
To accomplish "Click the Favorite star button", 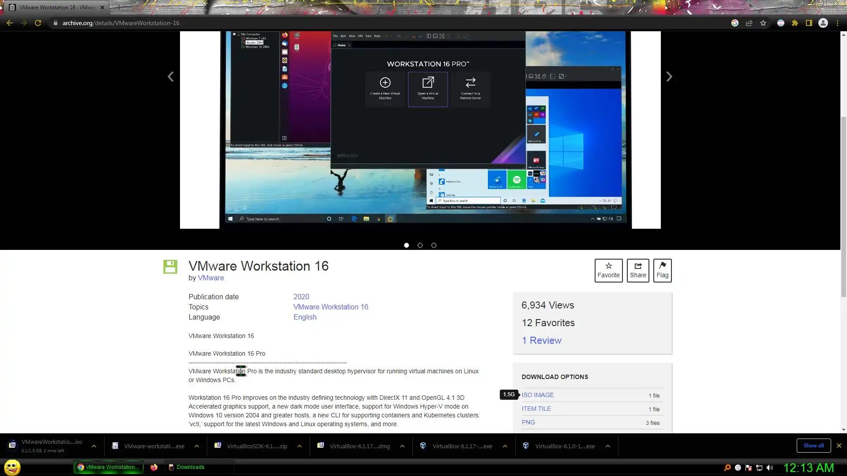I will (x=608, y=270).
